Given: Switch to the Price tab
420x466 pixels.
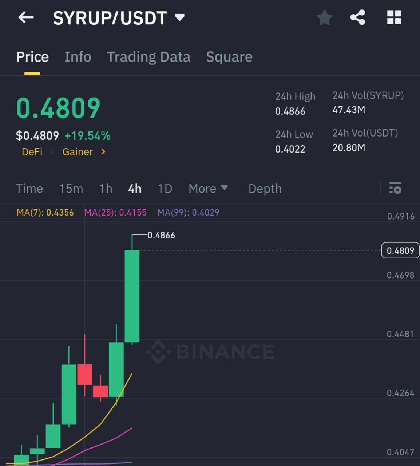Looking at the screenshot, I should 32,57.
